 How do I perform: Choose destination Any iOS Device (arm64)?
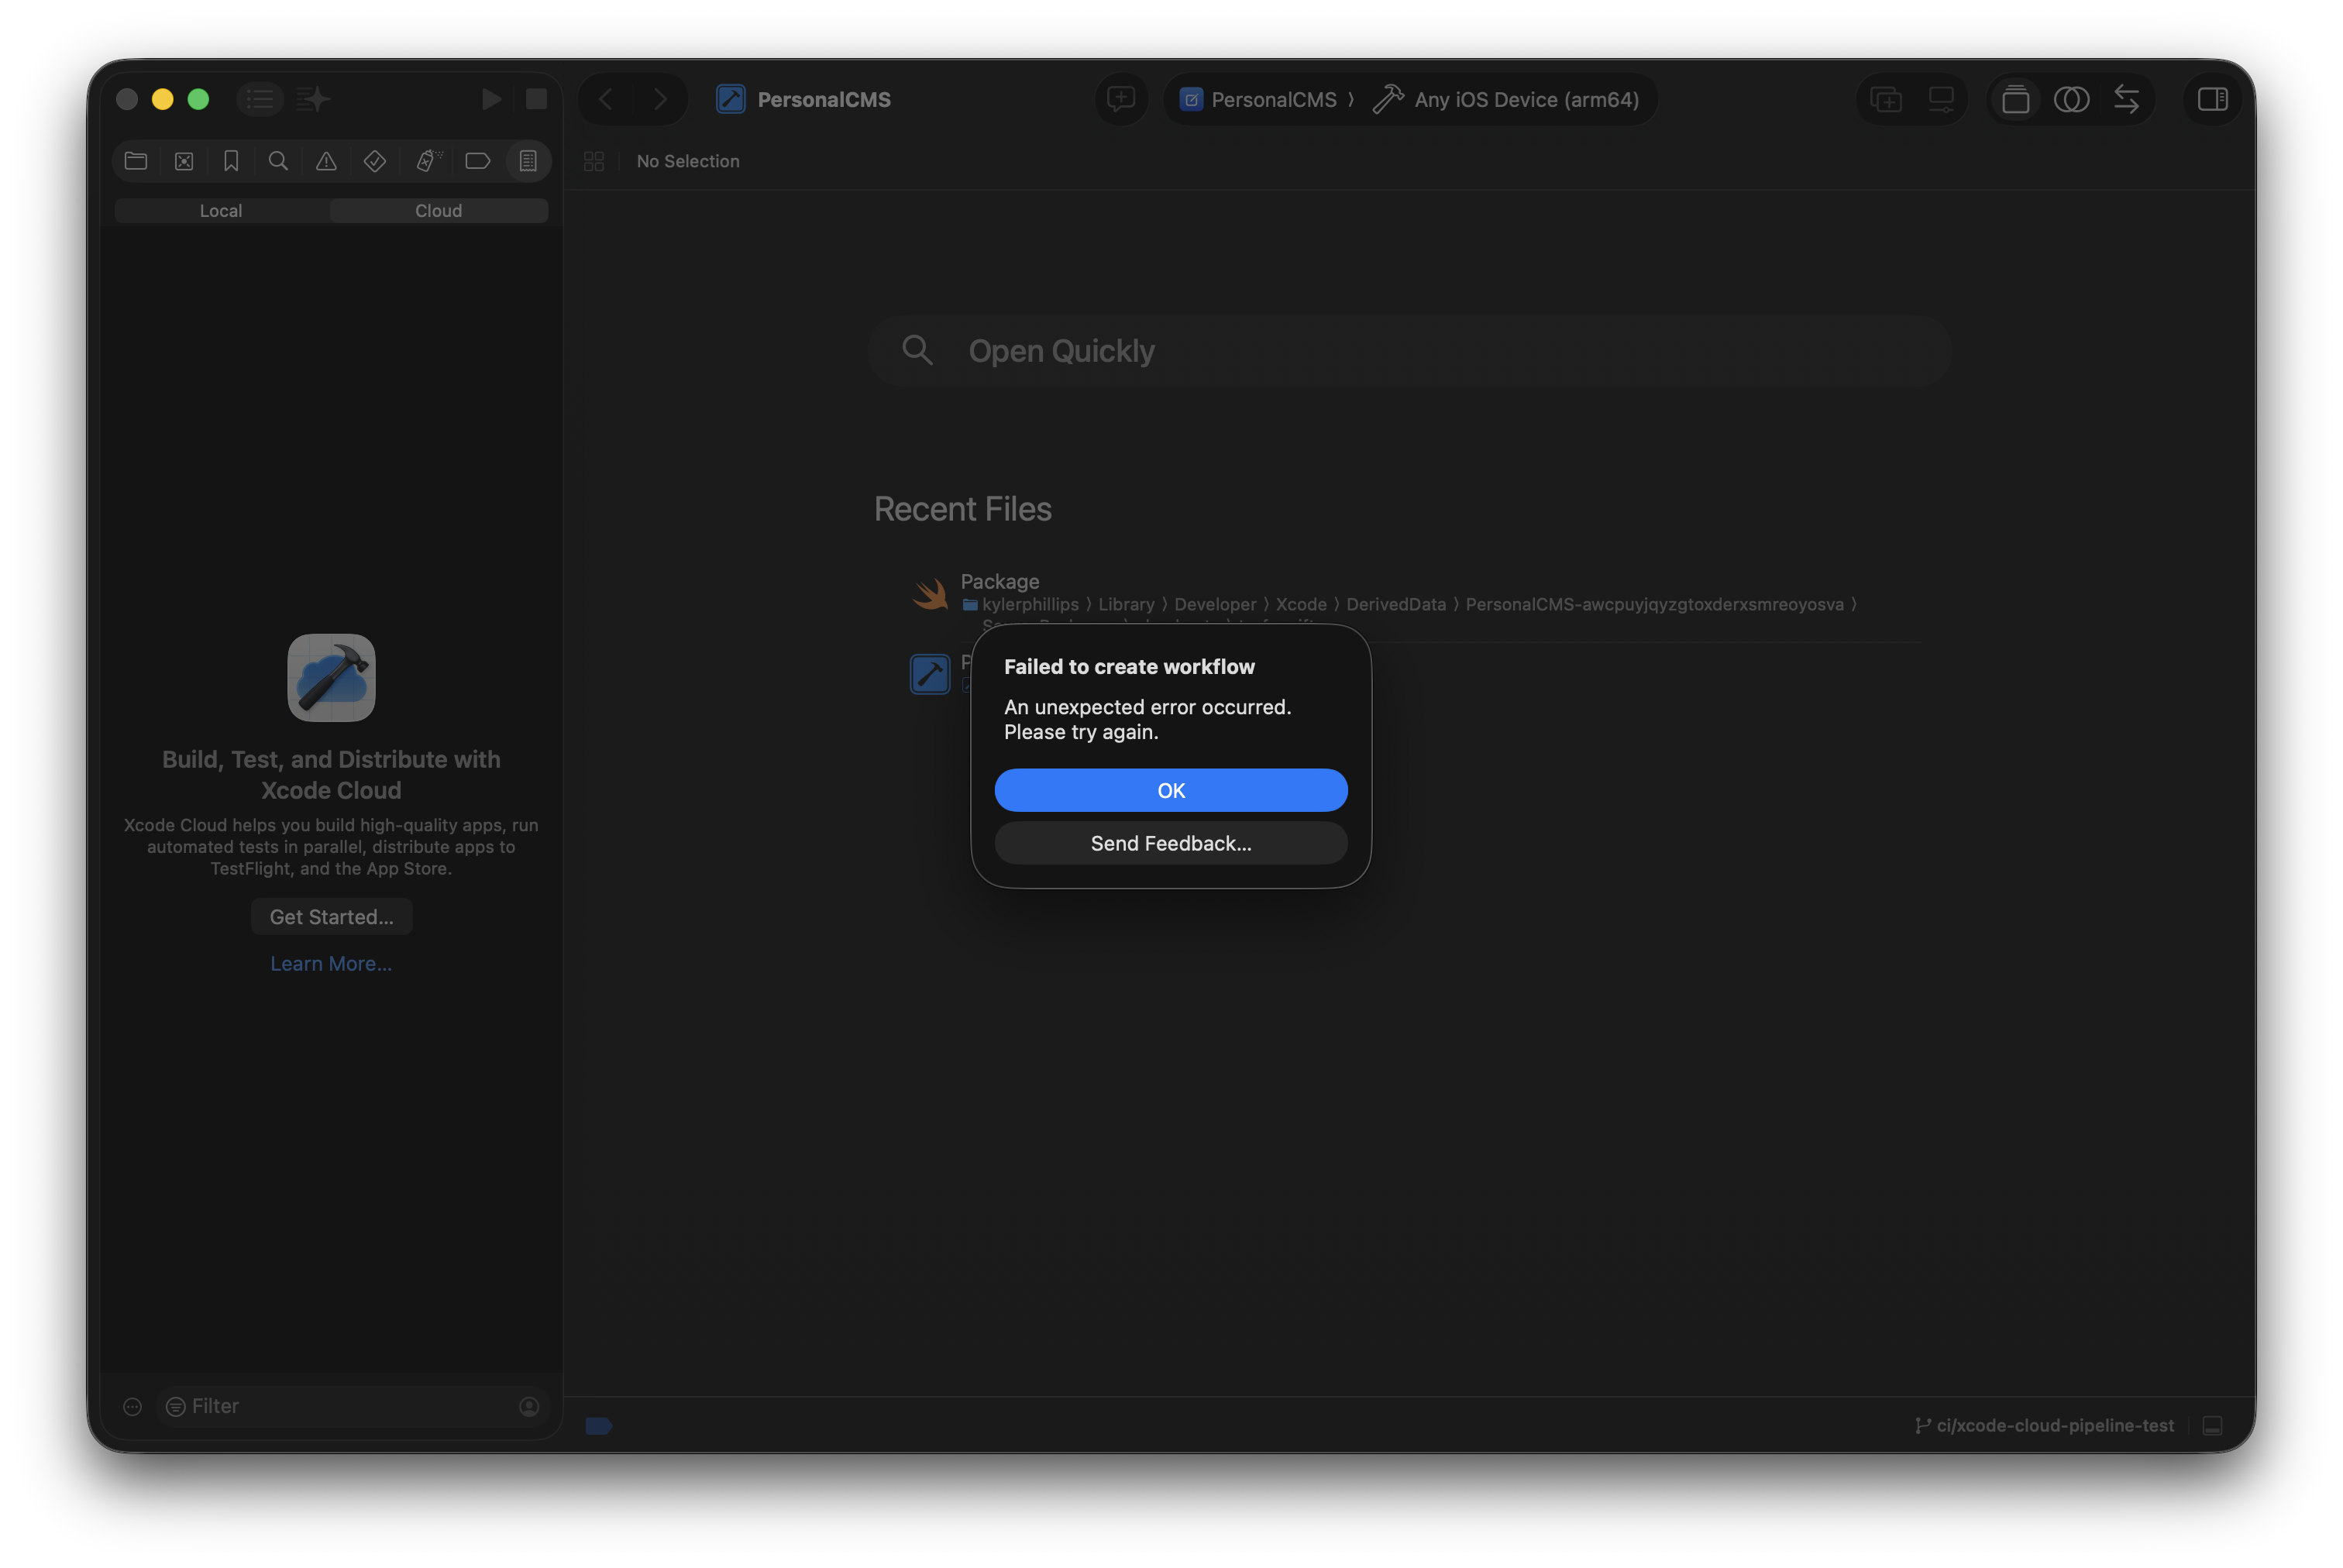[1506, 99]
